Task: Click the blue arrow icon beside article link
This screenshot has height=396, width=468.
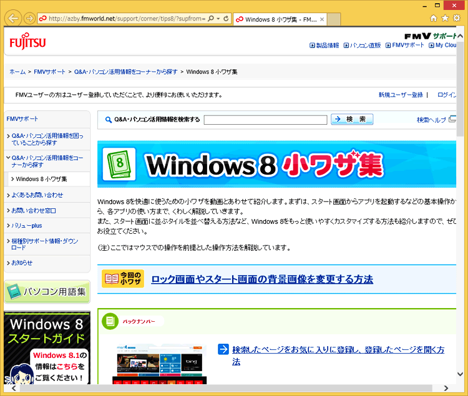Action: [x=223, y=349]
